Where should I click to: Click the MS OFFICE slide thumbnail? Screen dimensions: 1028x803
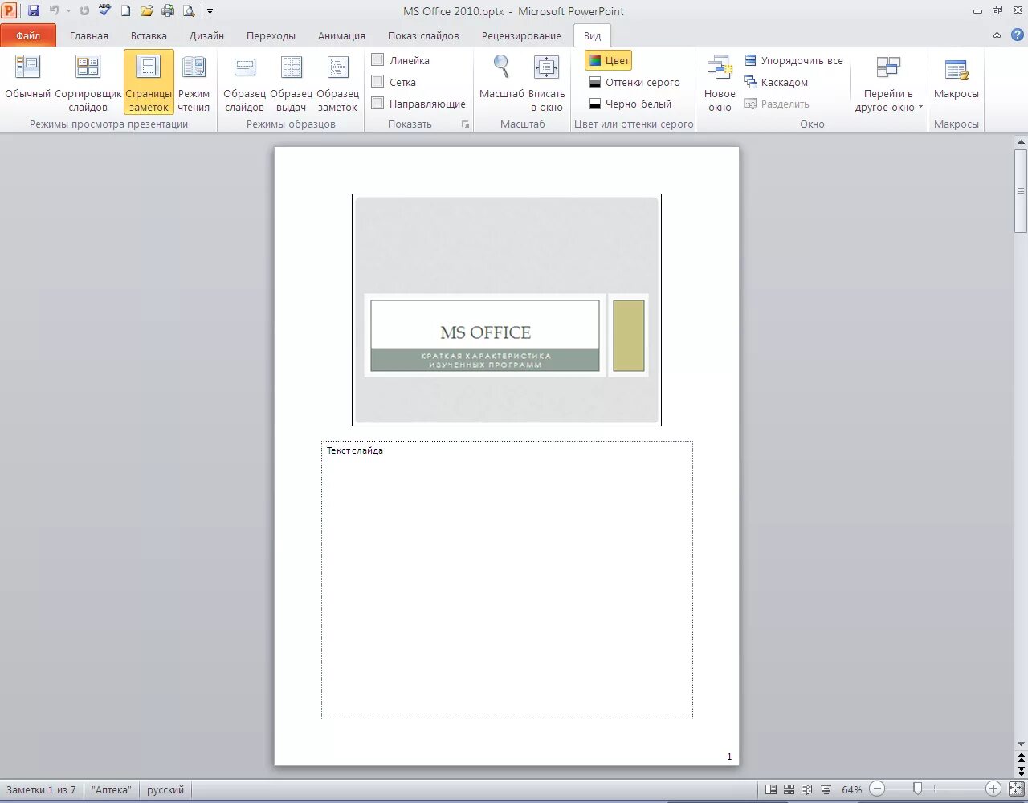pyautogui.click(x=507, y=310)
